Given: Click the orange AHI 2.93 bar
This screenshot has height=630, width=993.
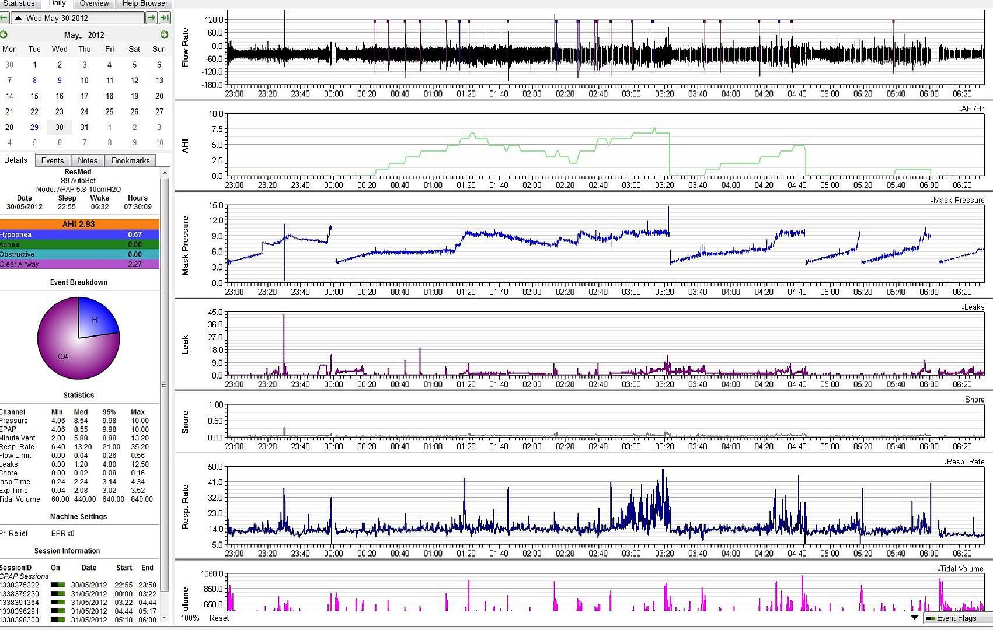Looking at the screenshot, I should pos(79,224).
